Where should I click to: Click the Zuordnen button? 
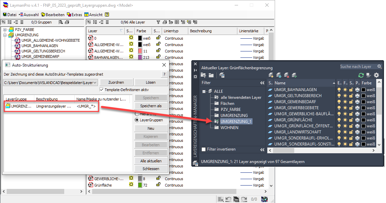pos(116,82)
